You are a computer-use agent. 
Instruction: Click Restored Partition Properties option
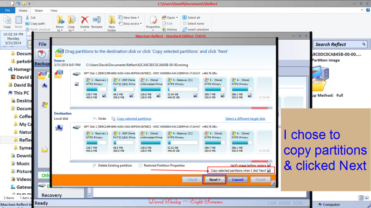coord(161,166)
